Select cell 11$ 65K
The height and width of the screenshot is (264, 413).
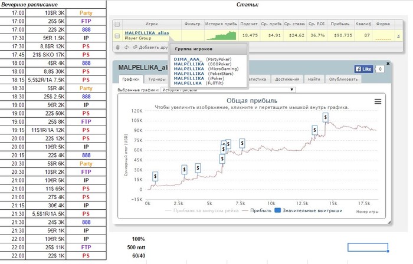(x=46, y=189)
